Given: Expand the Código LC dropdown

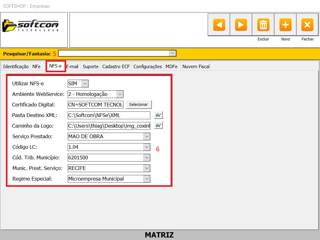Looking at the screenshot, I should (147, 147).
